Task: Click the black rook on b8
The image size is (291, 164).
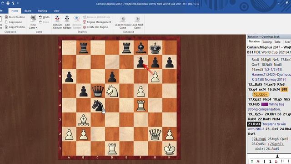Action: (x=84, y=48)
